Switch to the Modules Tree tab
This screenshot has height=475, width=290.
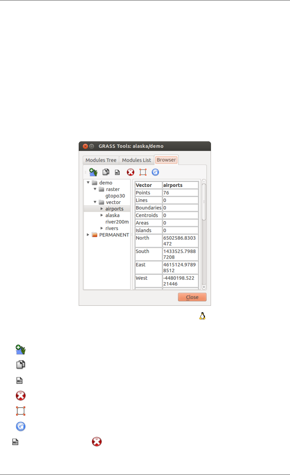[x=101, y=160]
